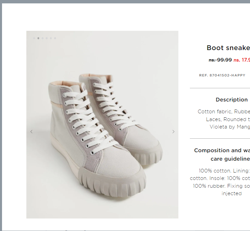Select the last carousel dot

click(55, 38)
